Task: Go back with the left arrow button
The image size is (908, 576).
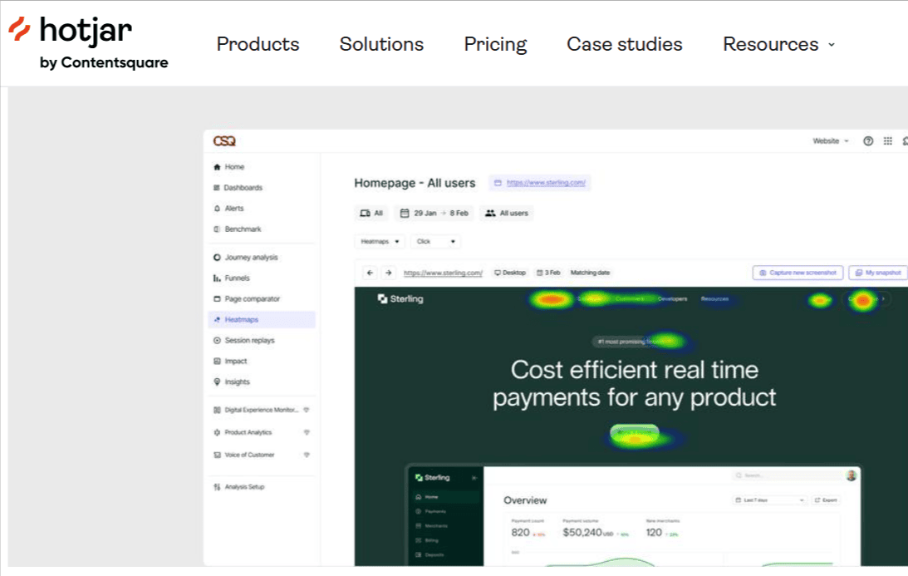Action: pyautogui.click(x=371, y=273)
